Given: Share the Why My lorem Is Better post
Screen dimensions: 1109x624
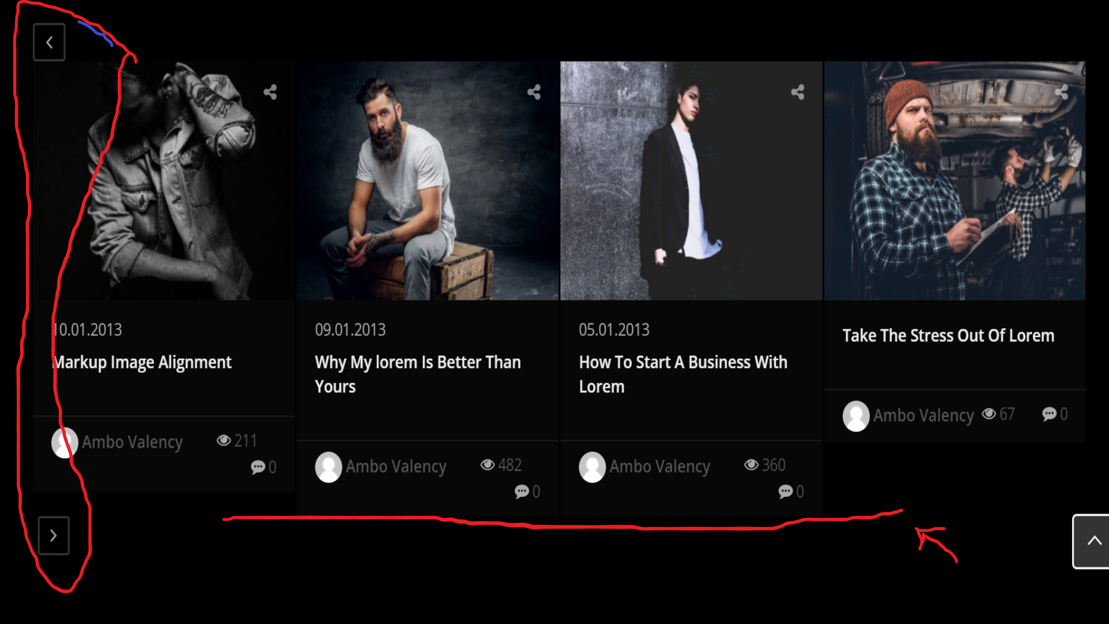Looking at the screenshot, I should pyautogui.click(x=534, y=92).
